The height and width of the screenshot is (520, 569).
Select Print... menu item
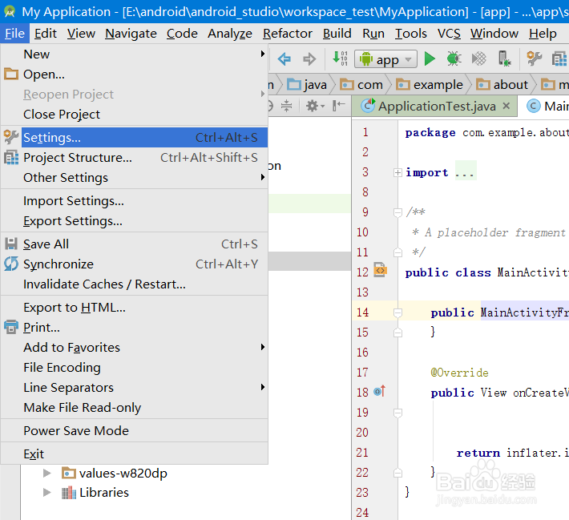coord(134,328)
